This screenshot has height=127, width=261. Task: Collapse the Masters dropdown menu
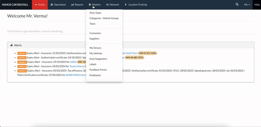click(x=95, y=5)
